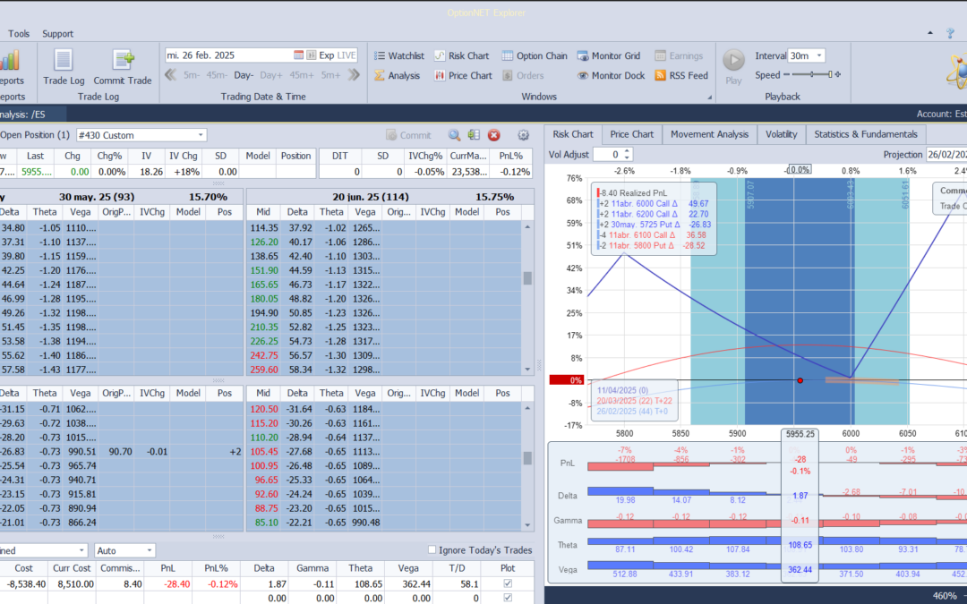967x604 pixels.
Task: Open the Option Chain window
Action: 534,55
